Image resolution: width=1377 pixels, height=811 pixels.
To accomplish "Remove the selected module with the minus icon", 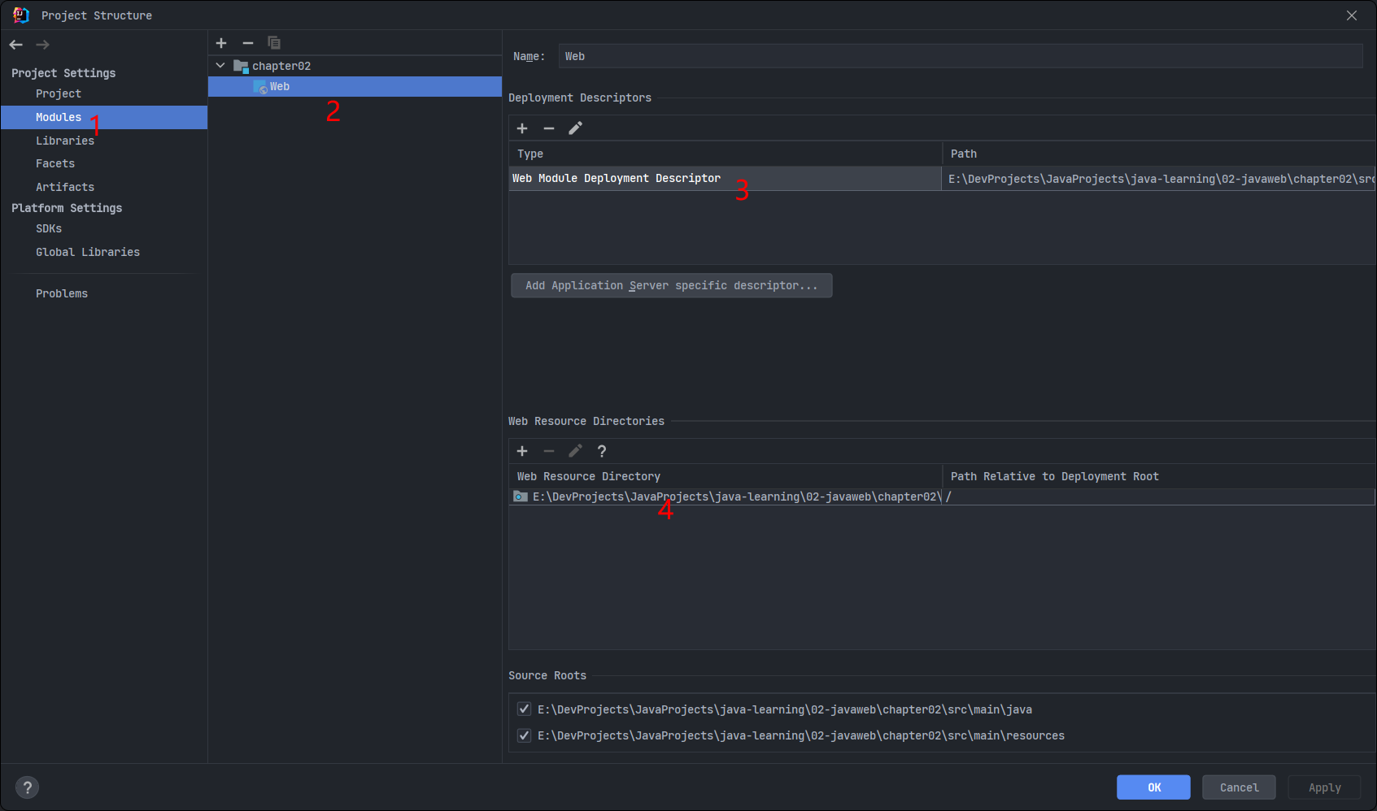I will point(248,43).
